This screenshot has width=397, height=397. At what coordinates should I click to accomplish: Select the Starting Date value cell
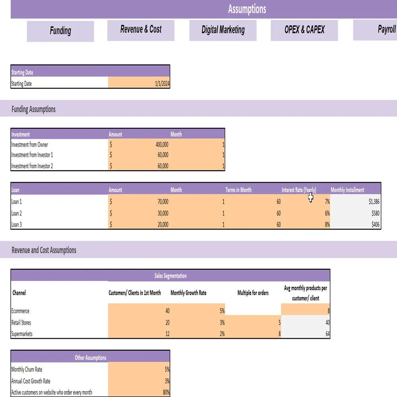click(x=139, y=84)
